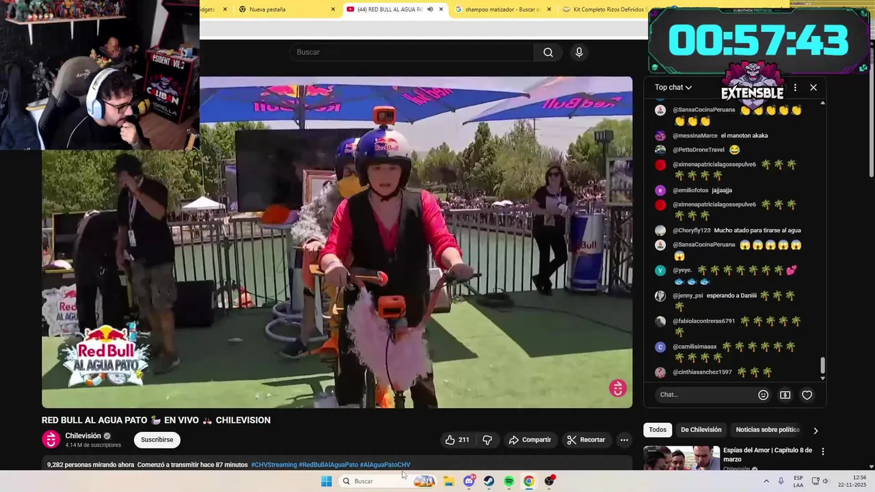Expand the Top chat dropdown

[x=673, y=87]
